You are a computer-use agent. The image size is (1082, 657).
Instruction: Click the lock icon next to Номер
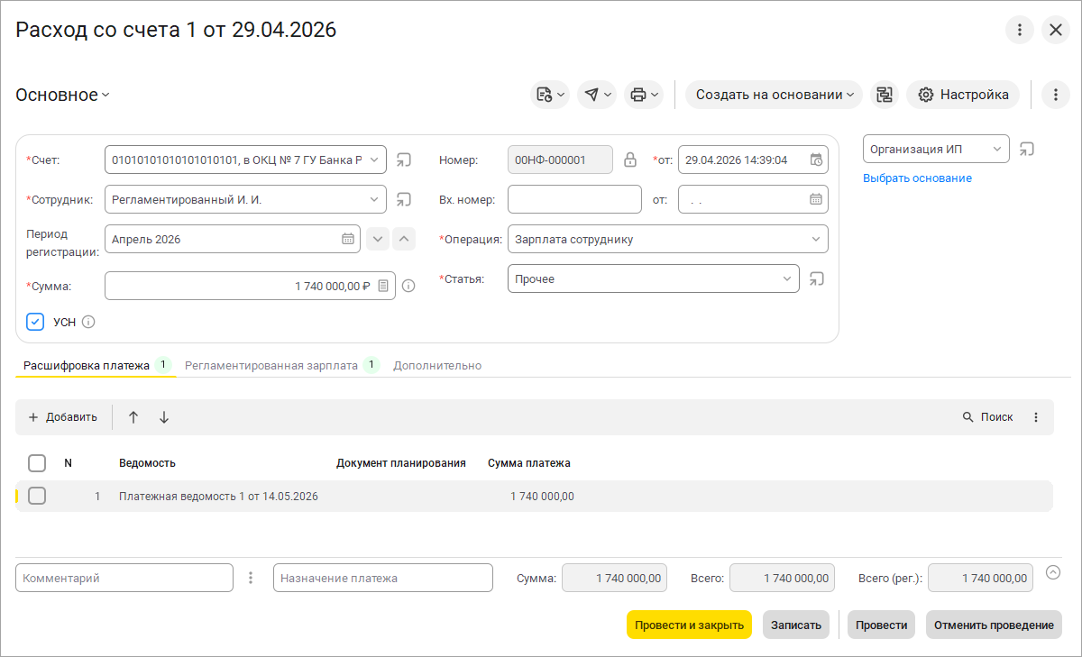pos(630,160)
